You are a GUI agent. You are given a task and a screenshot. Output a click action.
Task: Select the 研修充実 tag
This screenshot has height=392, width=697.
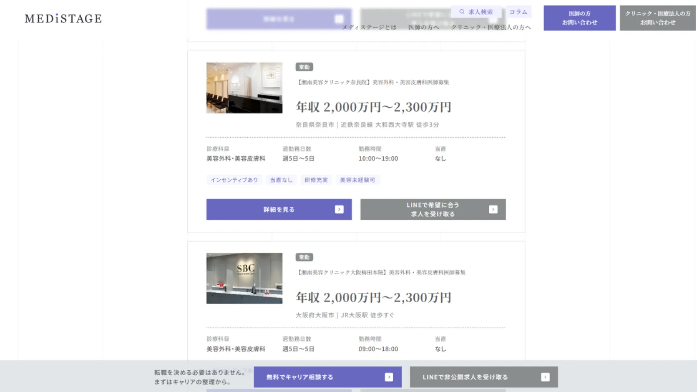click(x=316, y=180)
